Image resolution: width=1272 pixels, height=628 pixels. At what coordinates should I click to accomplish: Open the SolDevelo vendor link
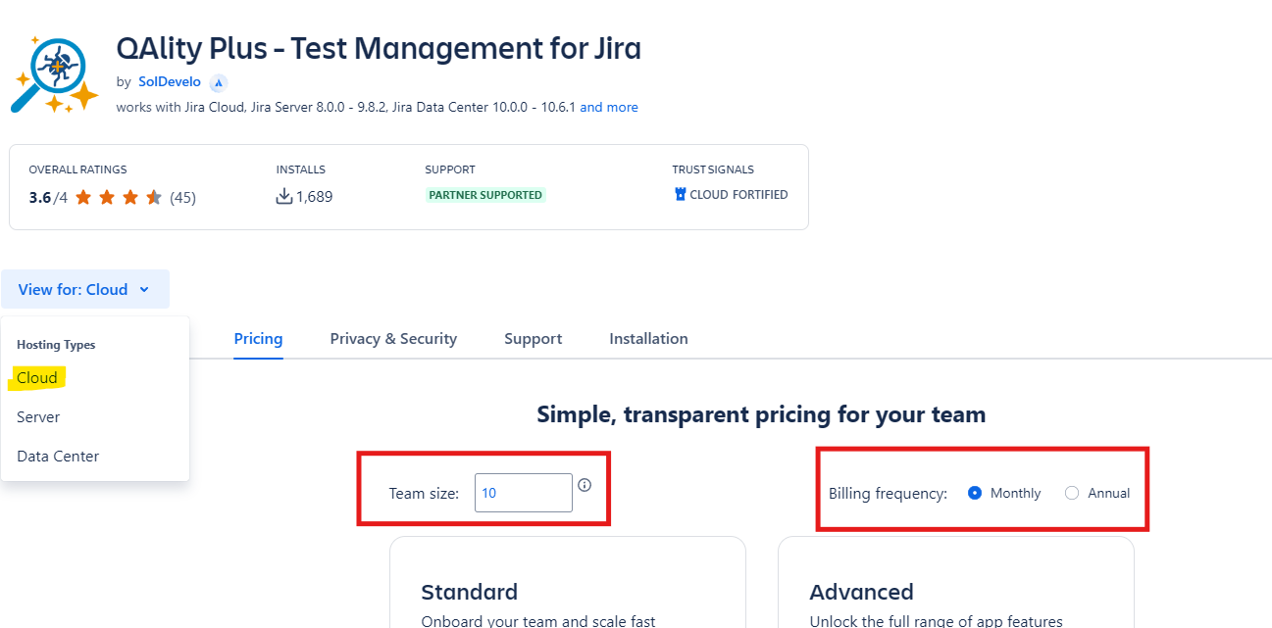click(170, 82)
